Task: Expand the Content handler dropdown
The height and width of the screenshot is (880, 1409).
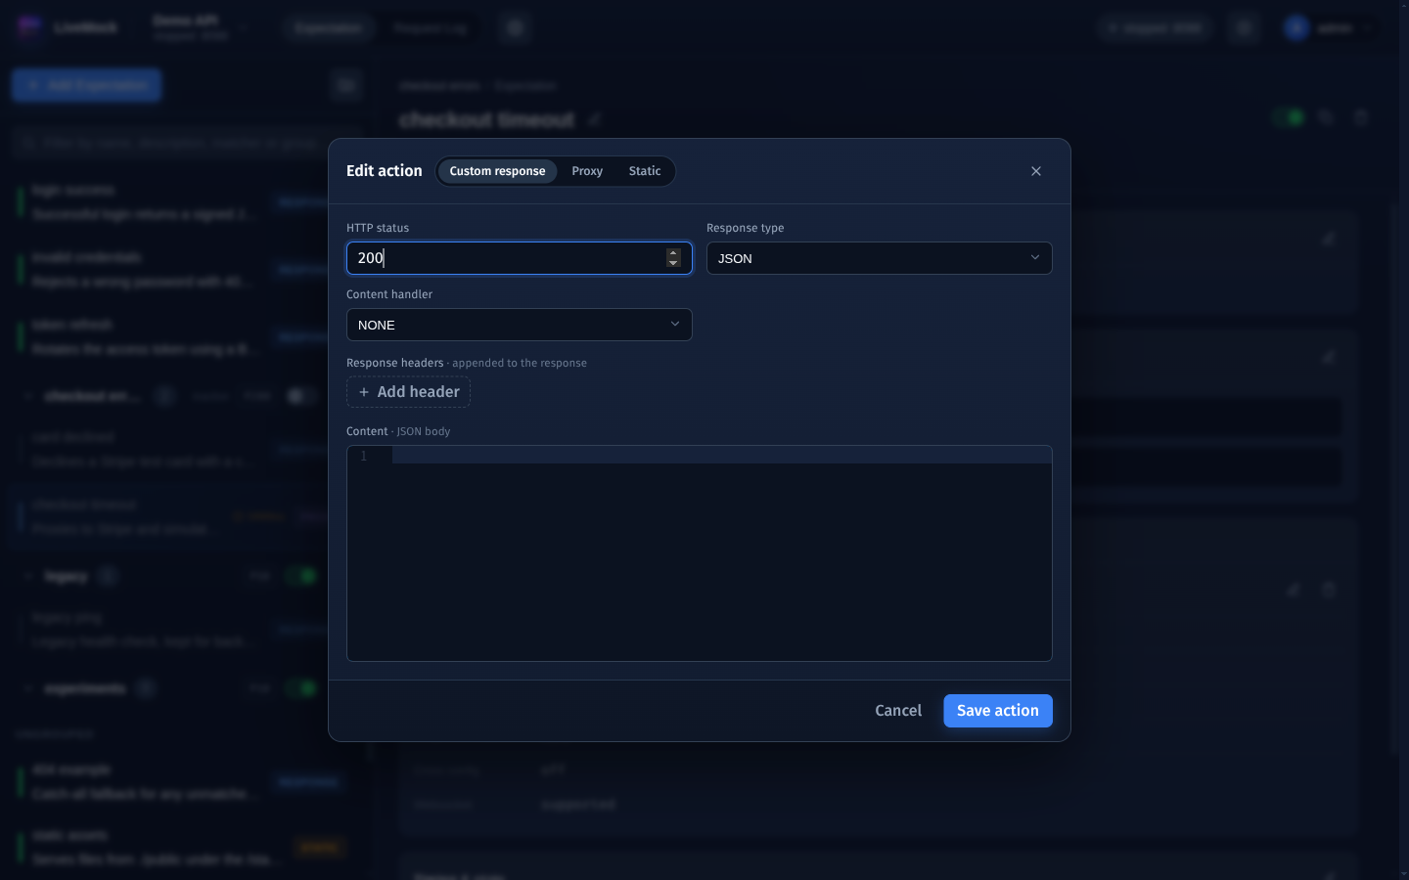Action: click(x=520, y=325)
